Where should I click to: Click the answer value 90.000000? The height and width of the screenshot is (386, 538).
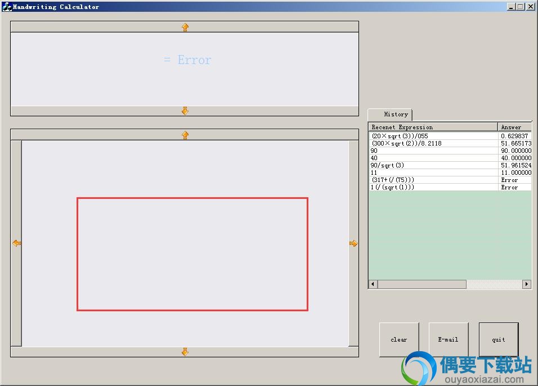click(x=516, y=151)
